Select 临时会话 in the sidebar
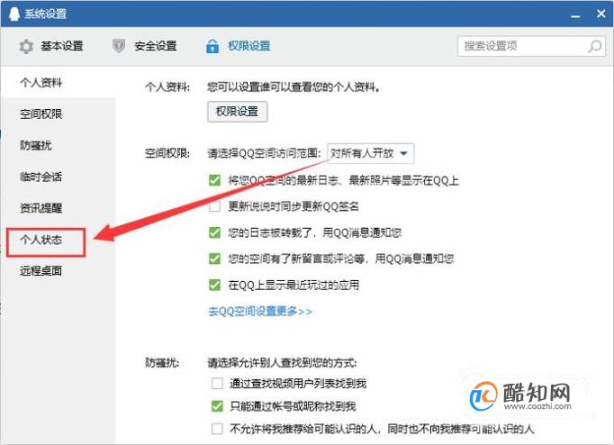This screenshot has height=445, width=614. pyautogui.click(x=58, y=177)
